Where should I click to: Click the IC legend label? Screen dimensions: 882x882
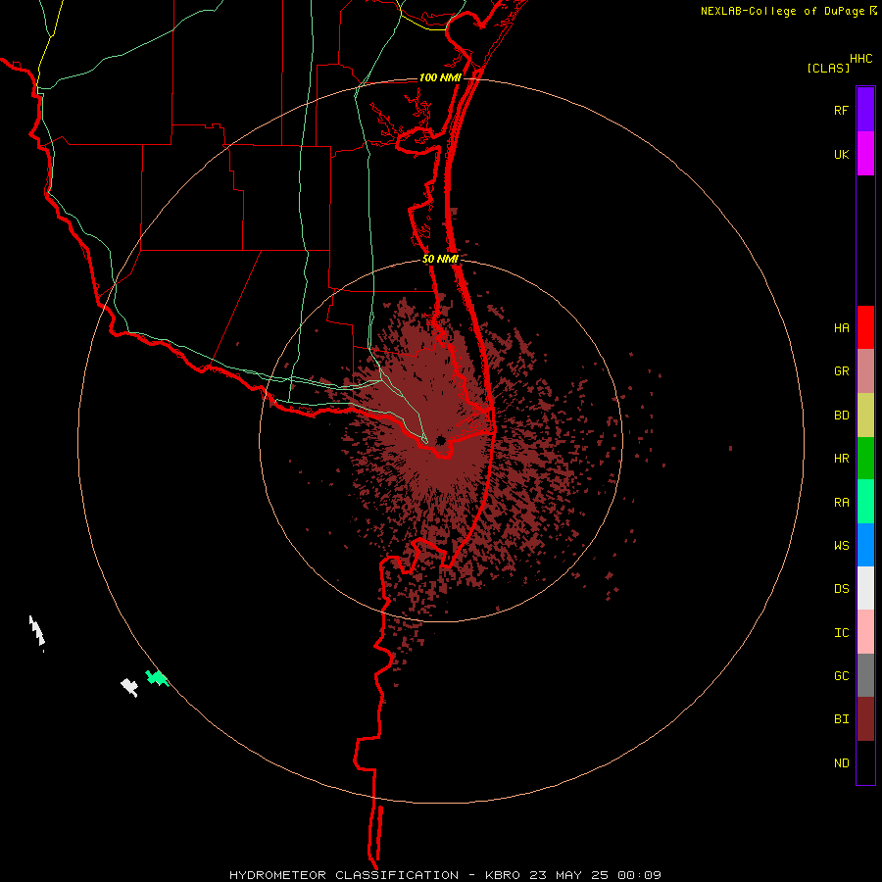pos(841,632)
